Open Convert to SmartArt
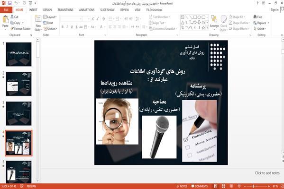This screenshot has height=189, width=284. (x=163, y=29)
